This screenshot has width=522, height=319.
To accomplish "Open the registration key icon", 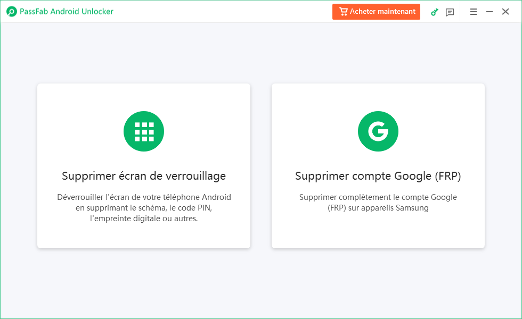I will [435, 12].
